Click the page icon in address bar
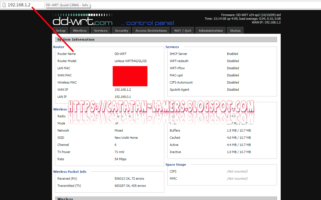Screen dimensions: 321x200 click(4, 5)
